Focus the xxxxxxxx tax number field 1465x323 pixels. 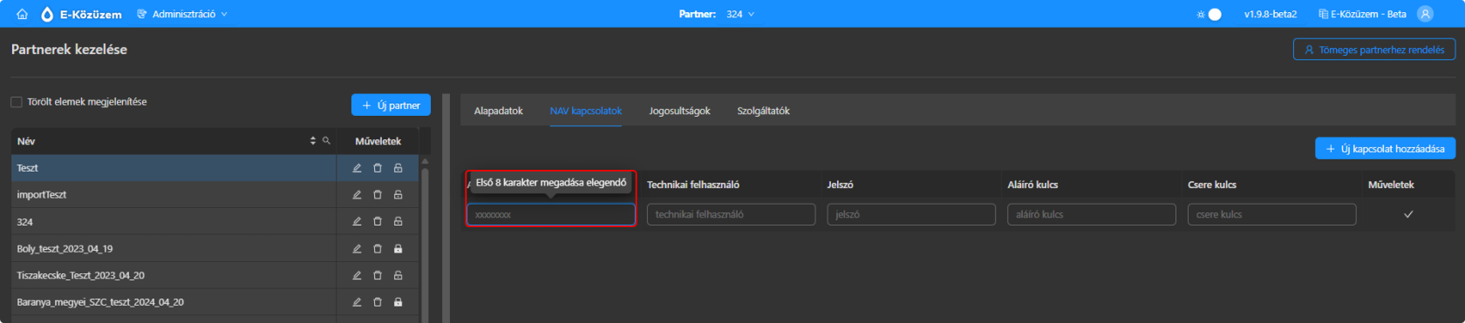coord(551,214)
